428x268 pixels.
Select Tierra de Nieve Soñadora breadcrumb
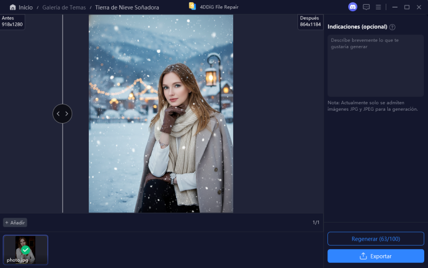127,7
